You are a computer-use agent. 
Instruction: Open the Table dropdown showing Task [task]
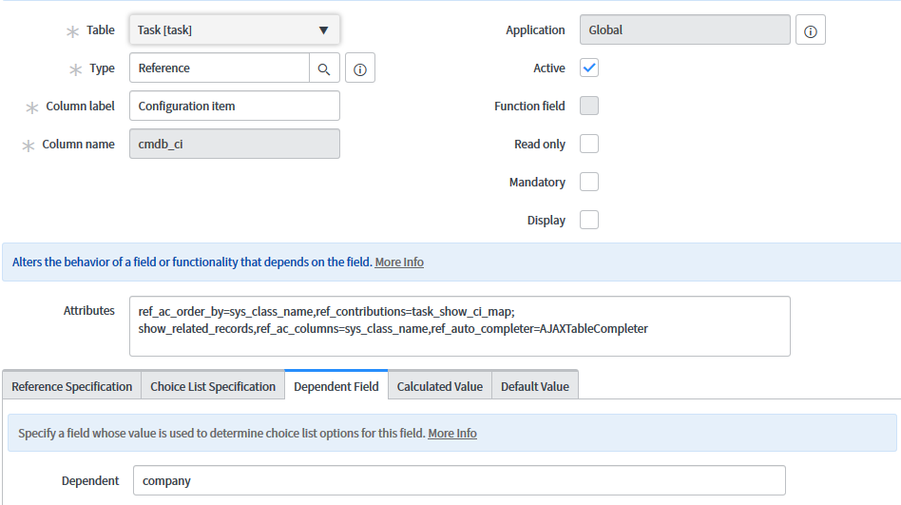[235, 29]
